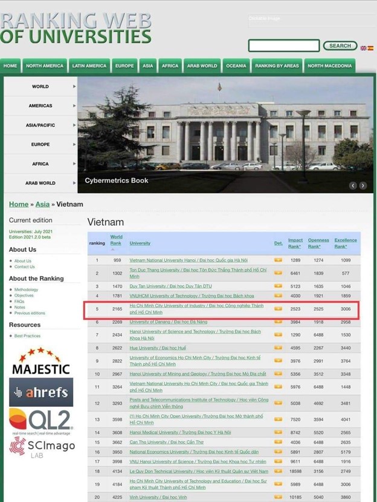377x502 pixels.
Task: Open details icon for Hanoi University of Science and Technology
Action: [x=278, y=334]
